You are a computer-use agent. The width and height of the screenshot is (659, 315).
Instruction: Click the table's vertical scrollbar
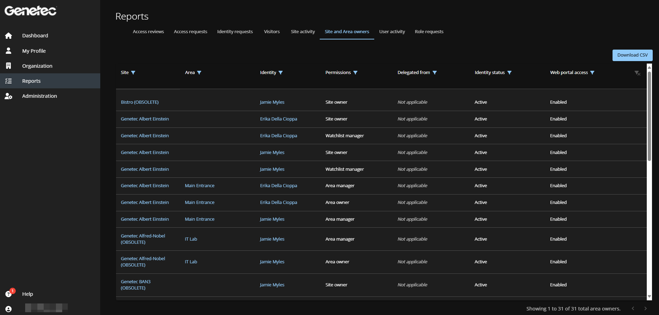point(649,116)
